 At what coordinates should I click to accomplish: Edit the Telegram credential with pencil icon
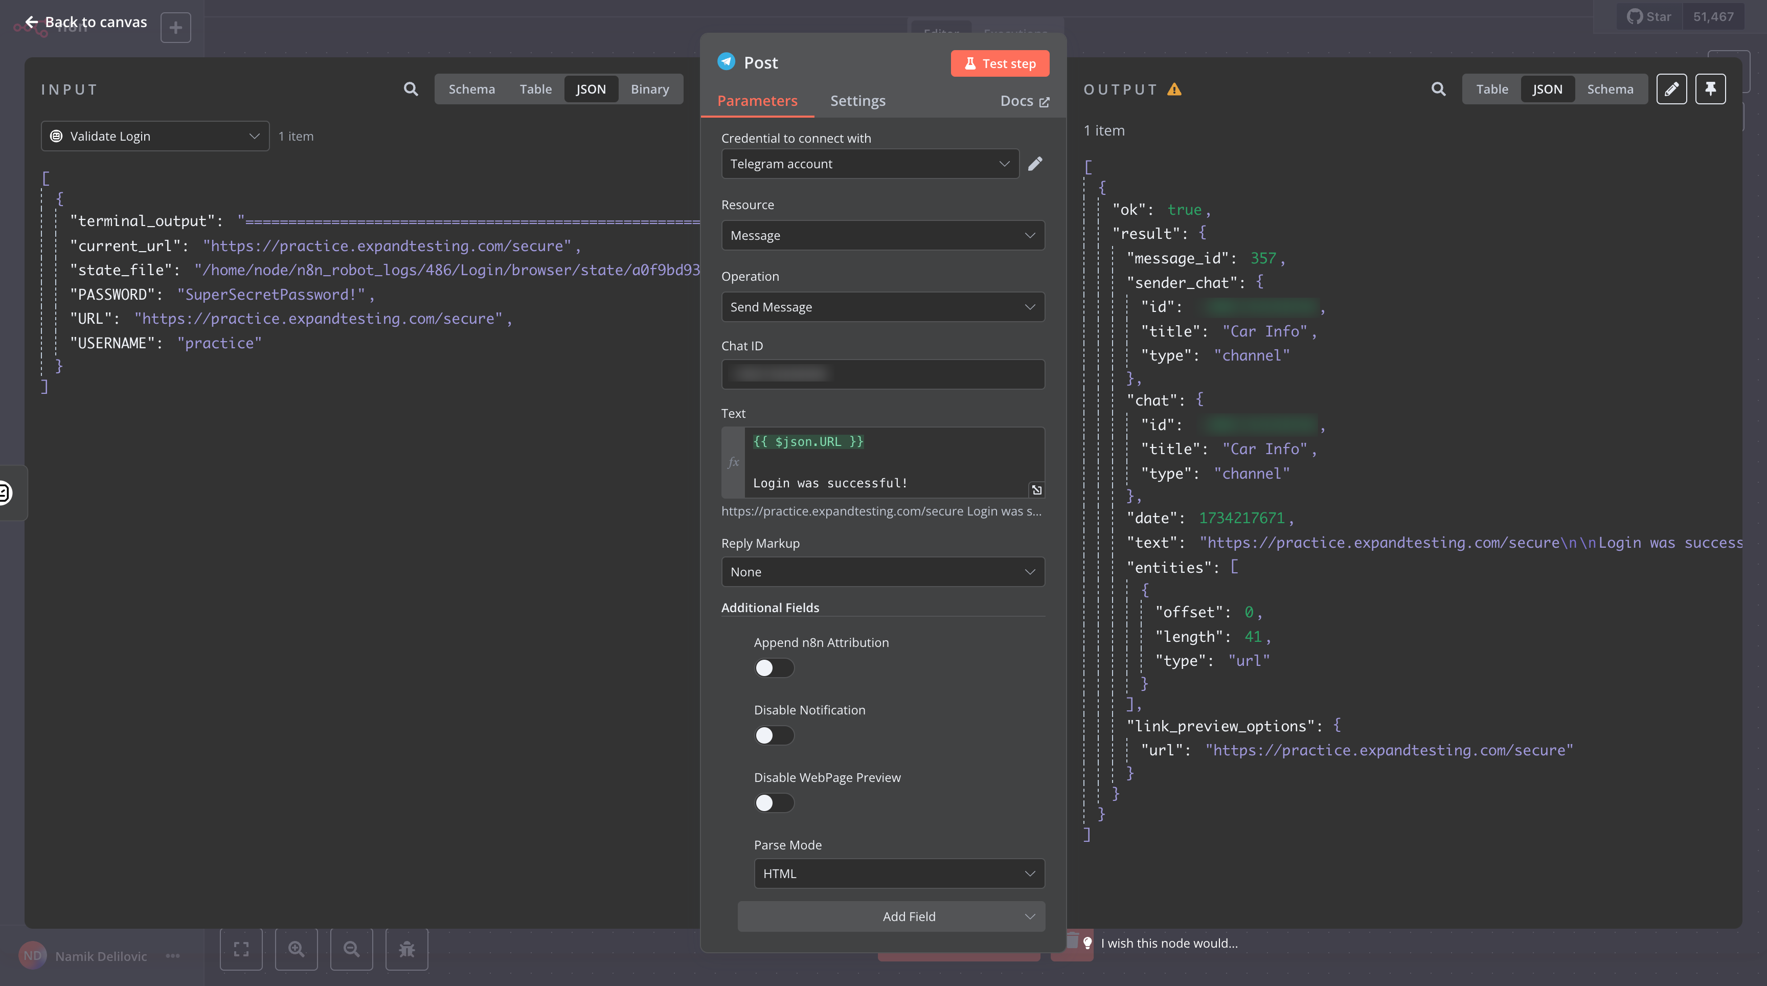click(x=1035, y=163)
